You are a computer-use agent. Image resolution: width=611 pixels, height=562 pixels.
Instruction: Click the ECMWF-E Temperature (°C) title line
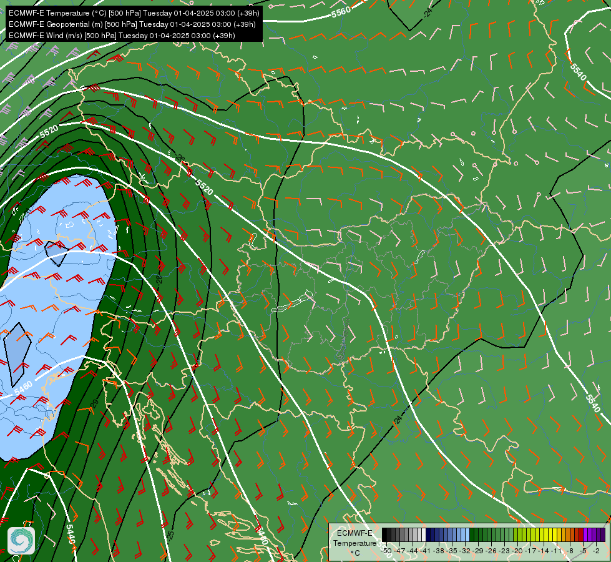point(134,13)
